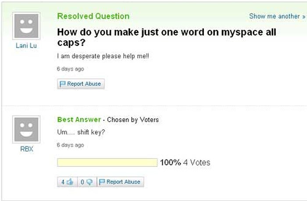Report abuse on the question

coord(81,84)
